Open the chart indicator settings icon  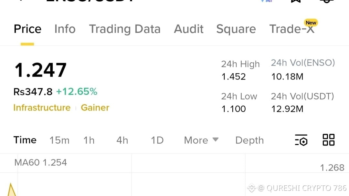click(301, 140)
